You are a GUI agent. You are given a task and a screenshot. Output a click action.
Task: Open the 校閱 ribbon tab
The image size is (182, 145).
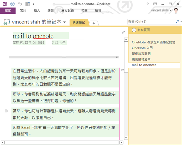(x=84, y=11)
